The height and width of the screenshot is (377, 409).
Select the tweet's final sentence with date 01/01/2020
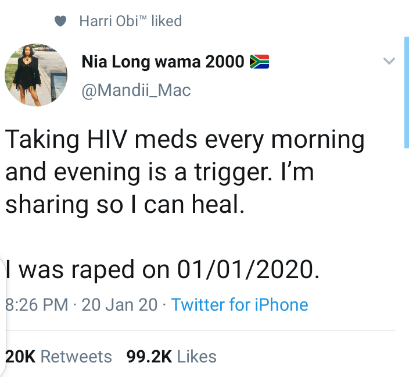[x=162, y=269]
